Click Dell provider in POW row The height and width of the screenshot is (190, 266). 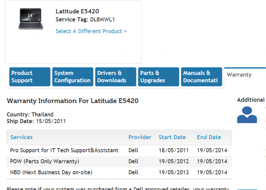(133, 161)
